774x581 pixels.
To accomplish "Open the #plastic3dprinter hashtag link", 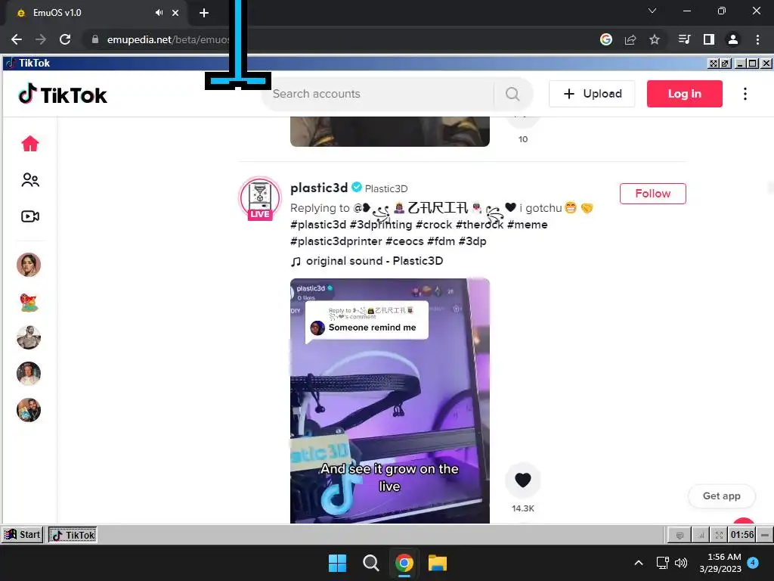I will tap(336, 241).
